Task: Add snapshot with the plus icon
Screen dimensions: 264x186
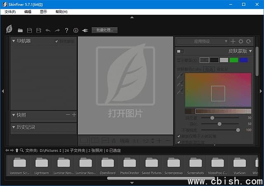Action: point(74,115)
